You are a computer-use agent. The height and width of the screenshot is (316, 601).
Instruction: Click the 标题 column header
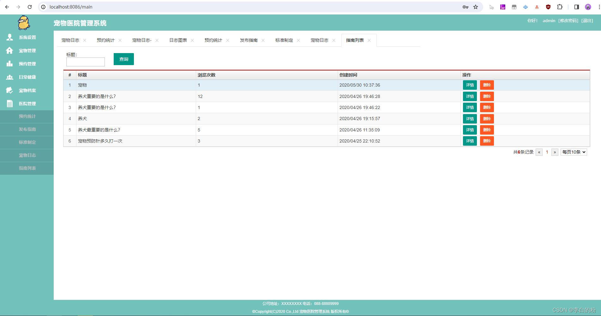pyautogui.click(x=136, y=75)
